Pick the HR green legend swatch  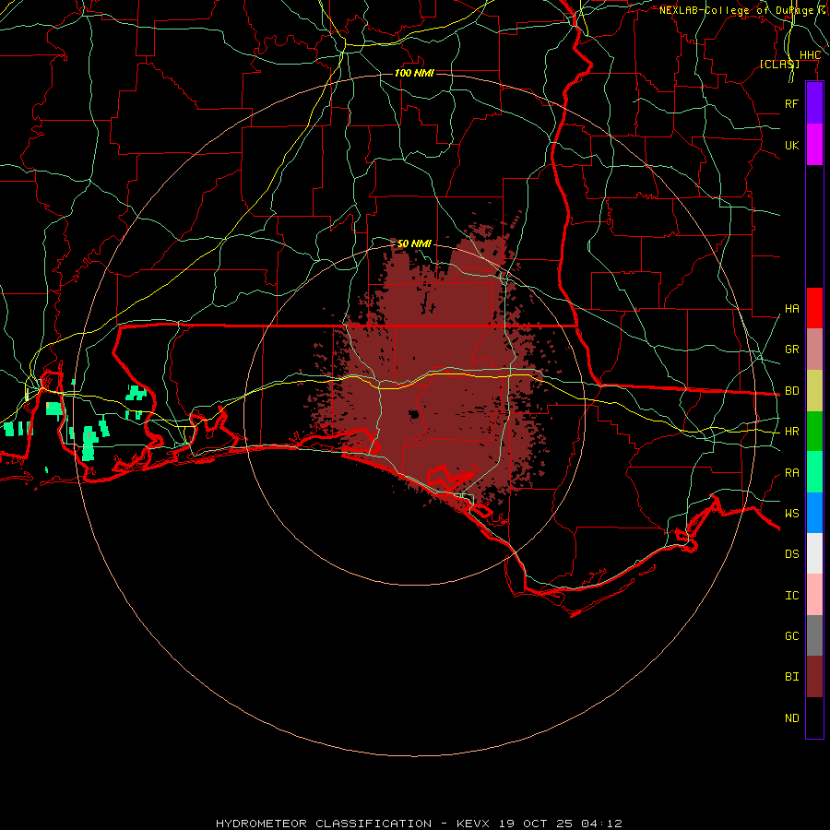(814, 432)
